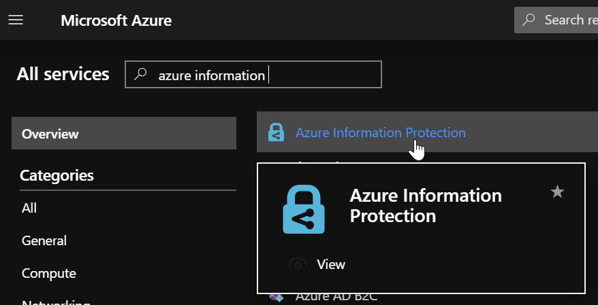Image resolution: width=598 pixels, height=305 pixels.
Task: Click the Microsoft Azure home title
Action: click(x=116, y=20)
